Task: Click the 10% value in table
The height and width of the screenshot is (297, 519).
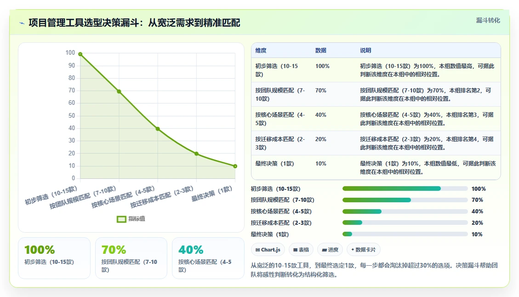Action: pyautogui.click(x=321, y=164)
